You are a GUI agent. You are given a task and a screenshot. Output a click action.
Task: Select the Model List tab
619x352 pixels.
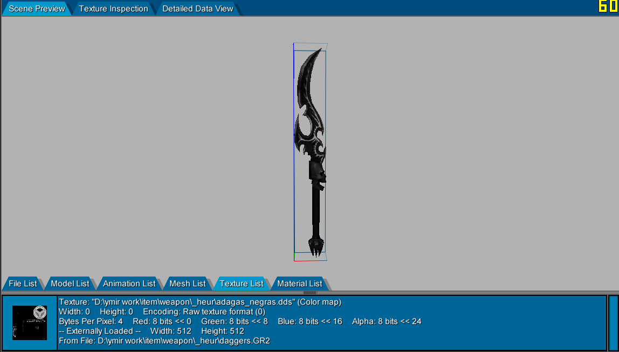(70, 284)
